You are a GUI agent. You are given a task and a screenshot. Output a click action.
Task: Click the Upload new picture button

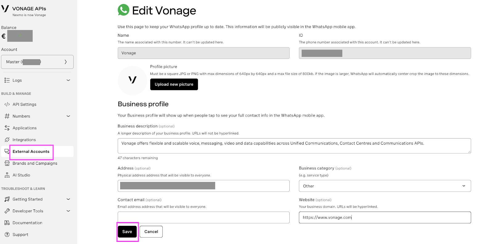click(174, 84)
